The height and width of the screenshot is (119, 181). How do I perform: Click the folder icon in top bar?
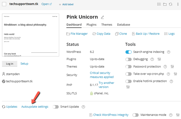(165, 4)
